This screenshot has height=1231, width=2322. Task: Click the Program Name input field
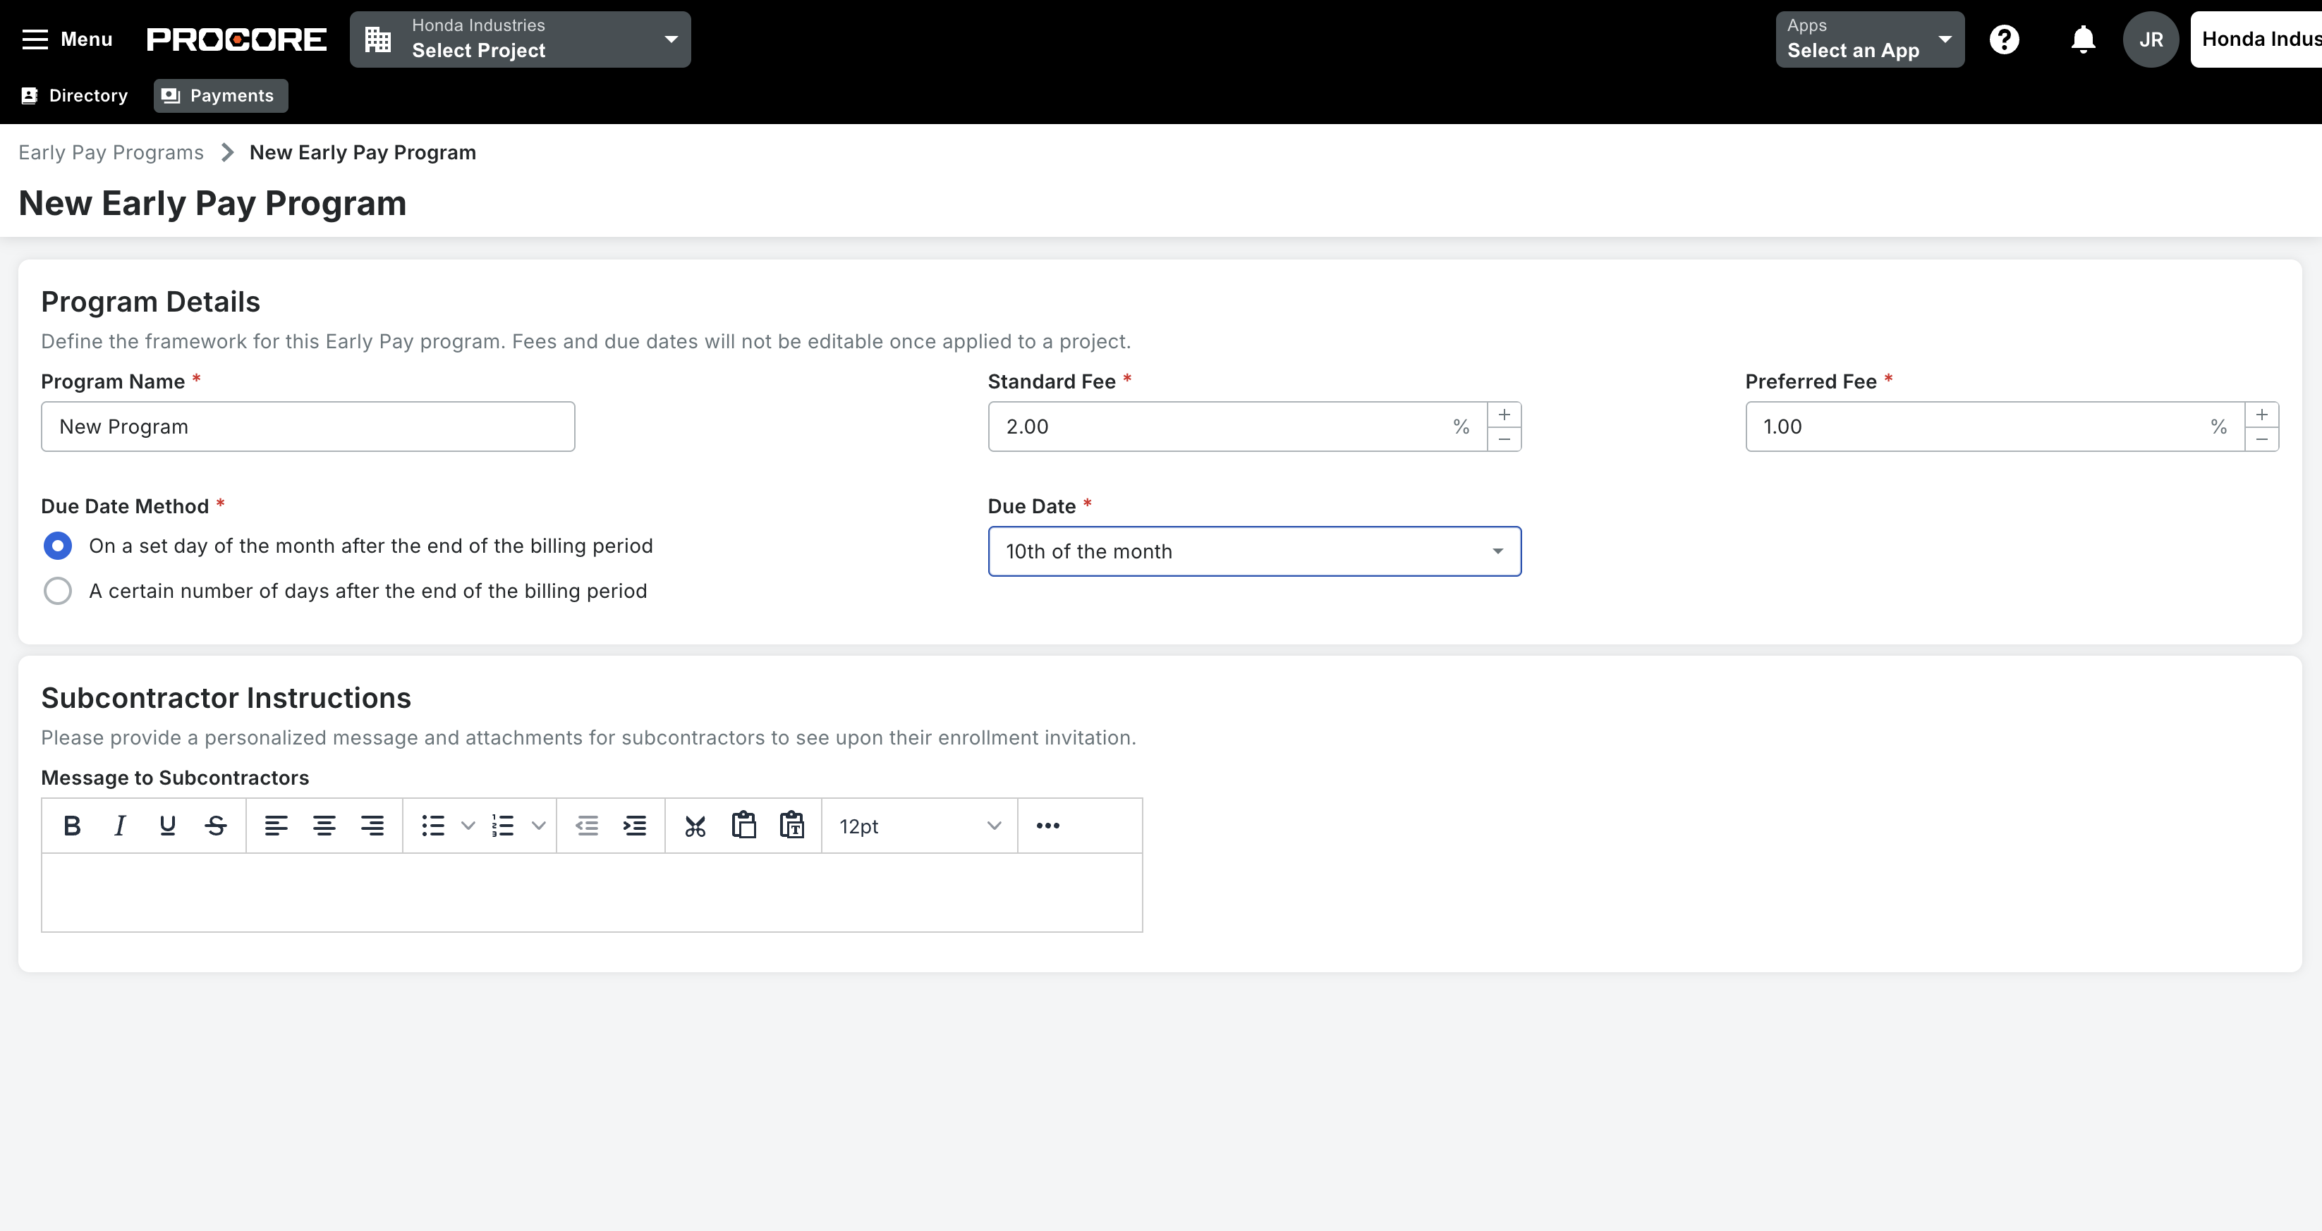308,427
